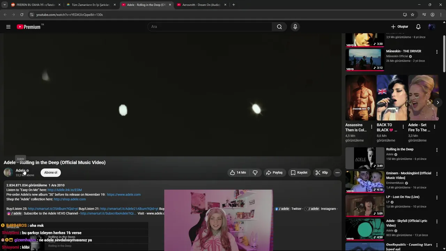Open the account avatar menu
The height and width of the screenshot is (251, 446).
click(432, 27)
